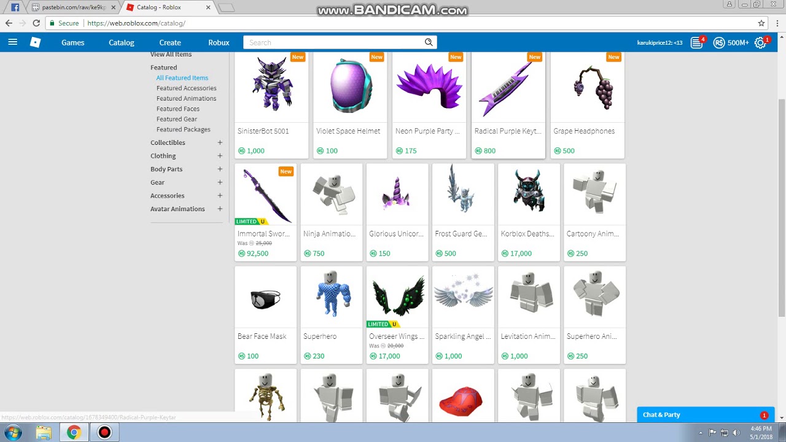The width and height of the screenshot is (786, 442).
Task: Expand the Avatar Animations category
Action: 220,209
